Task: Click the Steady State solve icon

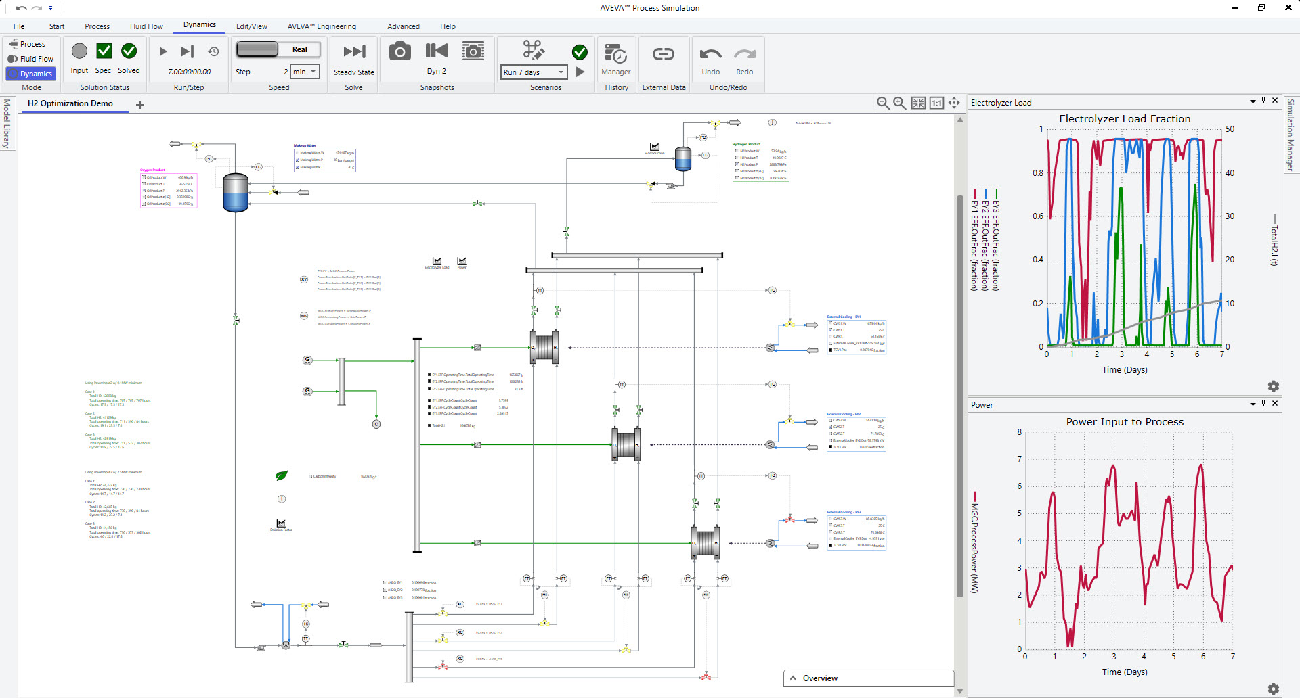Action: click(x=353, y=52)
